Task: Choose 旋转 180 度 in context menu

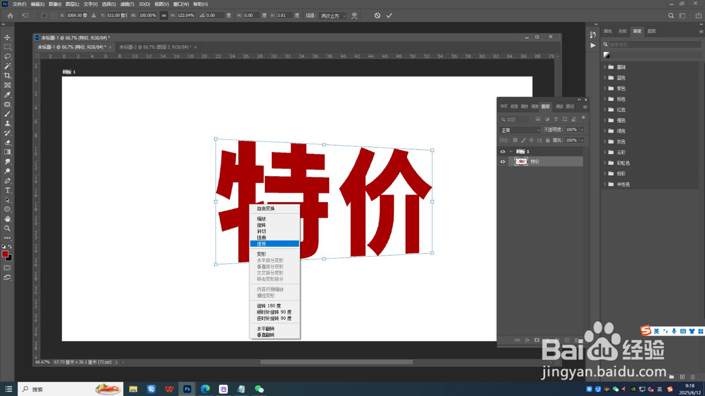Action: pos(275,306)
